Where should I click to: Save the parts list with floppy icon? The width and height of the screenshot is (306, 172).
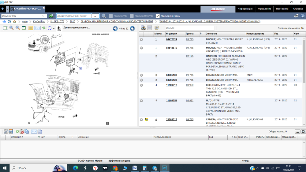[11, 131]
